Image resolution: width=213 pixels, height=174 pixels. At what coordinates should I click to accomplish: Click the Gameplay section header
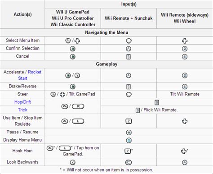coord(106,64)
